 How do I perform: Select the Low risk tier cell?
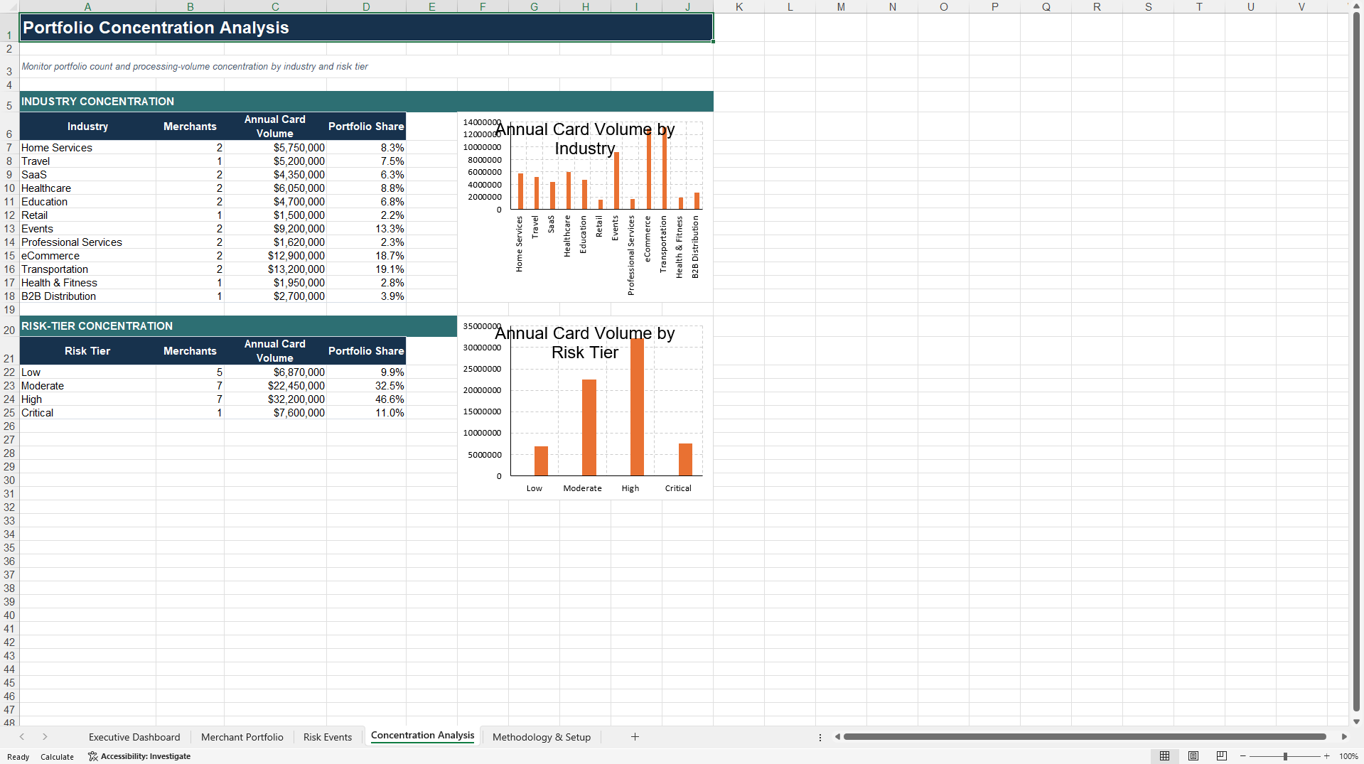(x=87, y=372)
